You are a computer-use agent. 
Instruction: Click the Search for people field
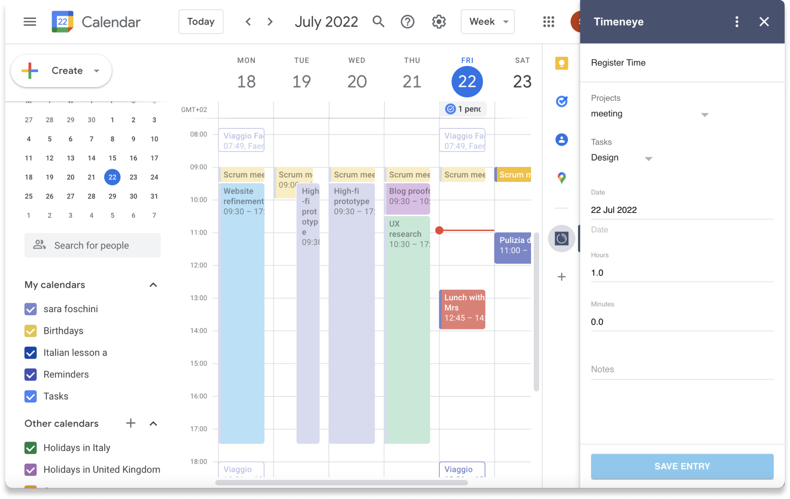pyautogui.click(x=93, y=245)
